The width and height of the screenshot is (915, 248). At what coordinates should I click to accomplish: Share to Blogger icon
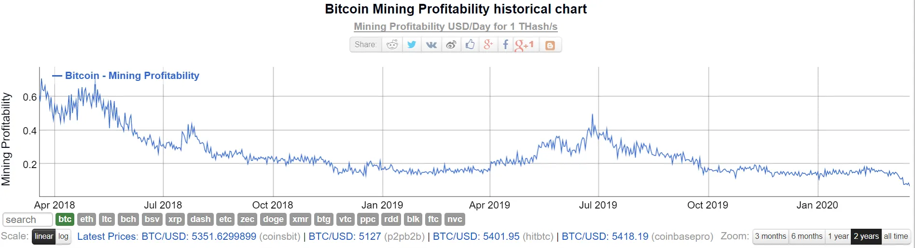click(550, 45)
